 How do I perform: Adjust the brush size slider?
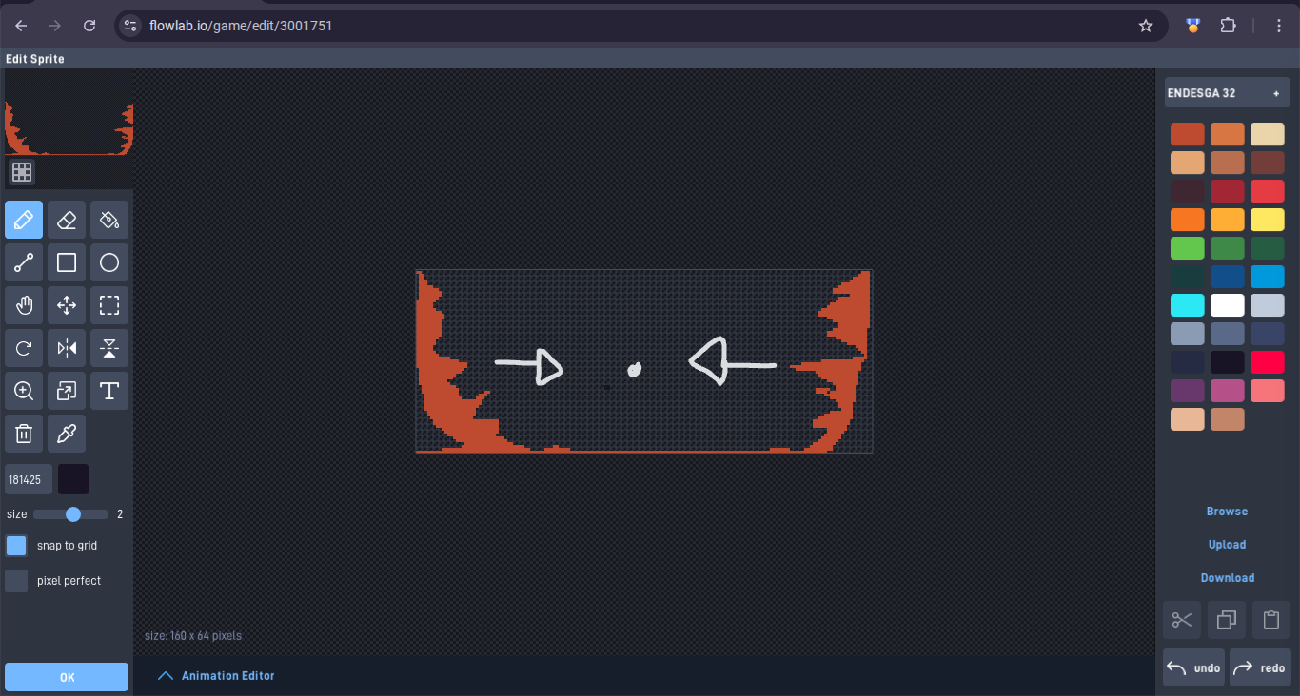[70, 514]
